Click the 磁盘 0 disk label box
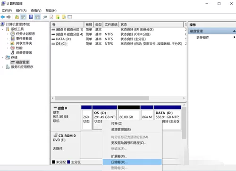The height and width of the screenshot is (171, 236). tap(66, 117)
